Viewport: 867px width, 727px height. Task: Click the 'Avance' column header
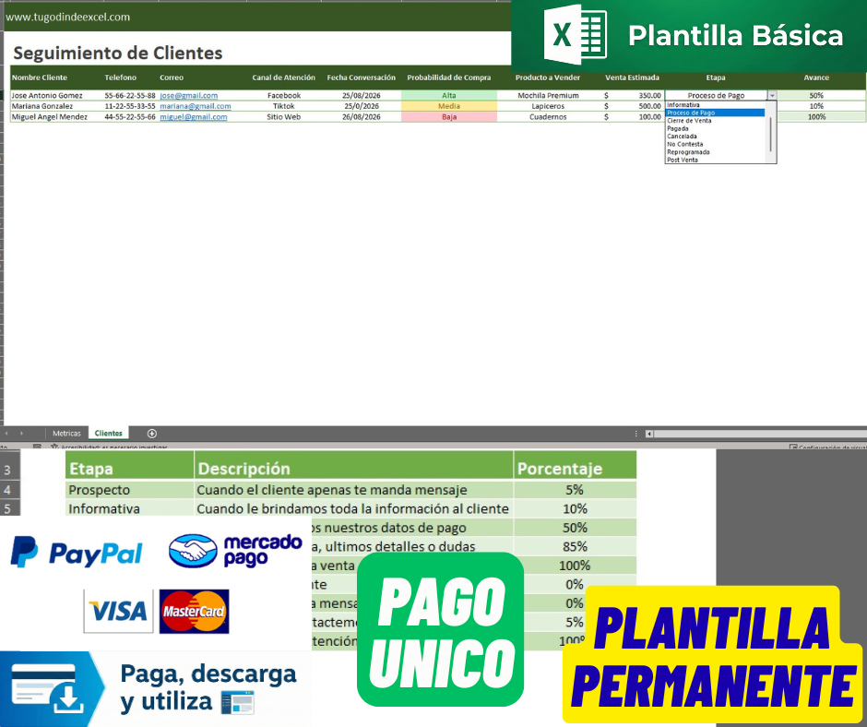(x=816, y=77)
